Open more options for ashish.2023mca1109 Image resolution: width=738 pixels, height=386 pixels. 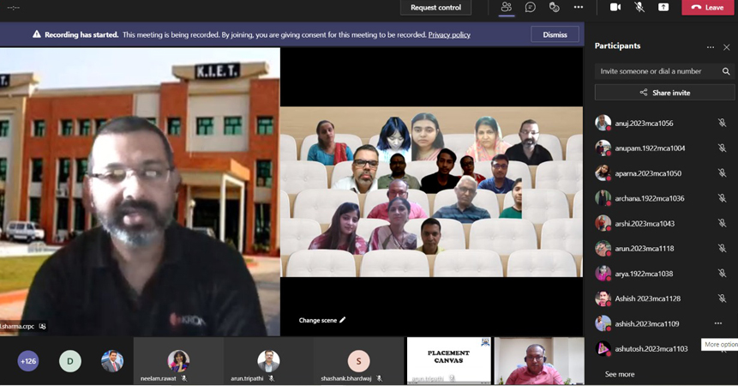pos(718,323)
